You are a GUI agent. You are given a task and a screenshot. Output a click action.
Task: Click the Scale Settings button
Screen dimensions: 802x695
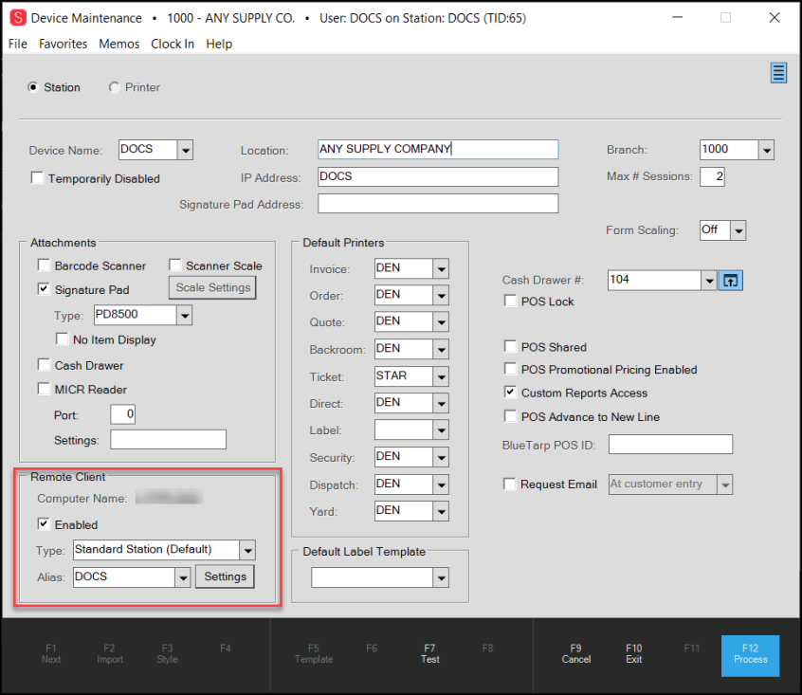[213, 287]
